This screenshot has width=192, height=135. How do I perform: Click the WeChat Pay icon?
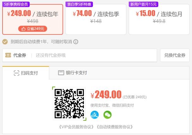108,115
